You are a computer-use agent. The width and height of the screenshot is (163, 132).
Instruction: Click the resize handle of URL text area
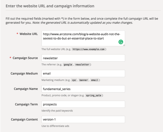click(x=124, y=45)
